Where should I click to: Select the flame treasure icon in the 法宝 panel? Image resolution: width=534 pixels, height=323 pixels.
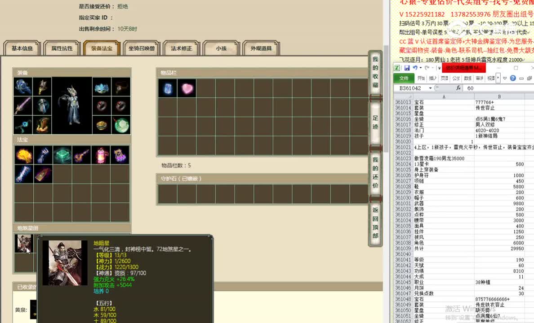click(24, 154)
